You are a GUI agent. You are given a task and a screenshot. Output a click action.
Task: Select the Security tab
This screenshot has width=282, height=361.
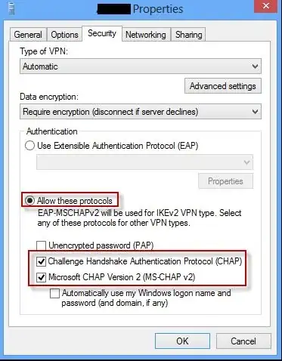[x=102, y=33]
